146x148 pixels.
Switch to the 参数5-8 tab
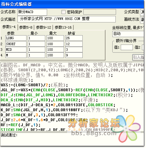tap(26, 27)
